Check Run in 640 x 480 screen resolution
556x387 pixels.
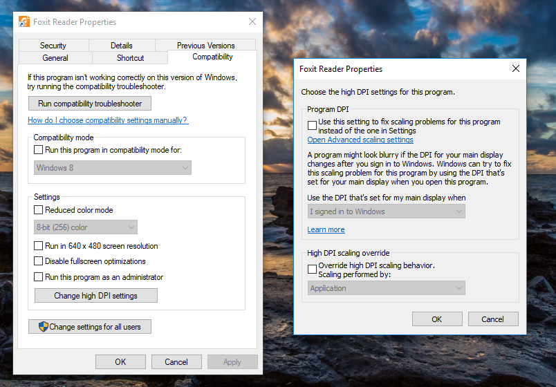[39, 246]
